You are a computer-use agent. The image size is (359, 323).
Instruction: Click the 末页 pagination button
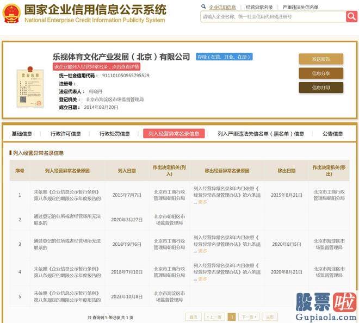(270, 317)
